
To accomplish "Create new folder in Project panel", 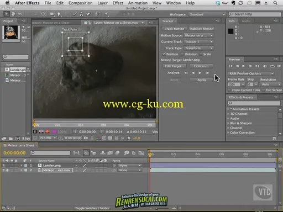I will pos(11,139).
